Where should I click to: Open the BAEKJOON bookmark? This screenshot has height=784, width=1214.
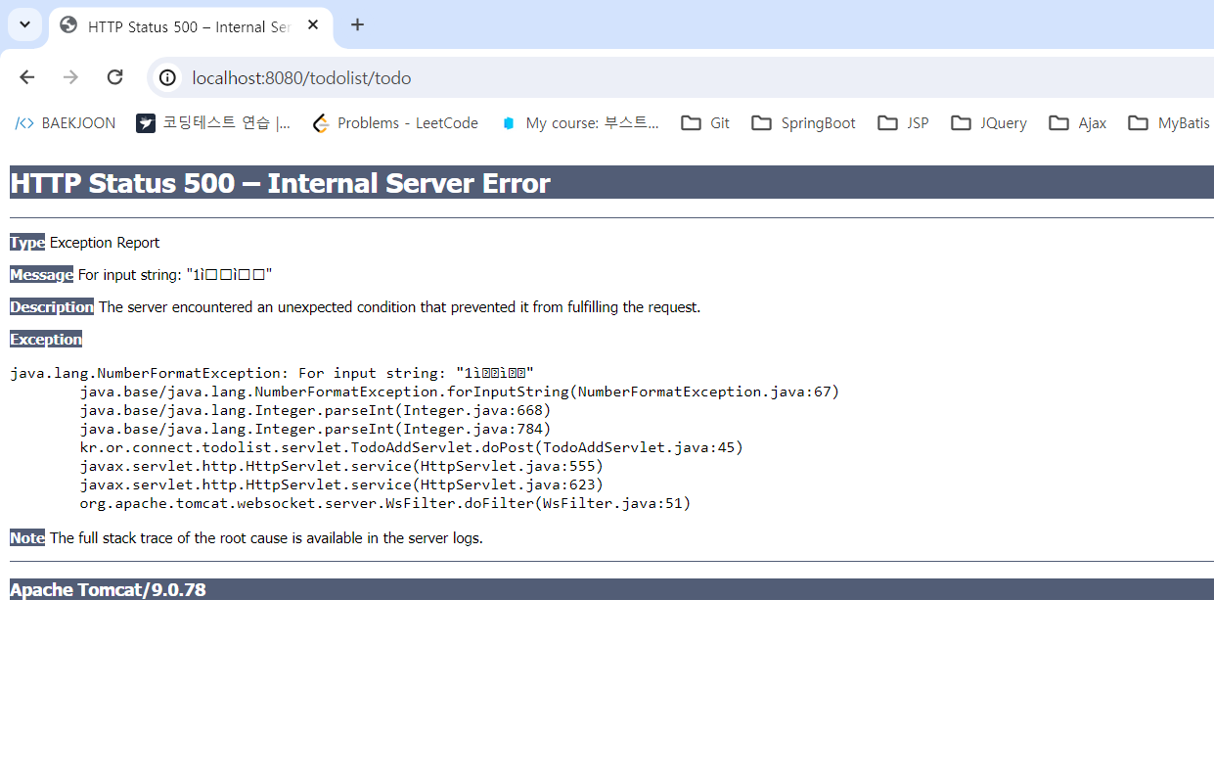[78, 122]
